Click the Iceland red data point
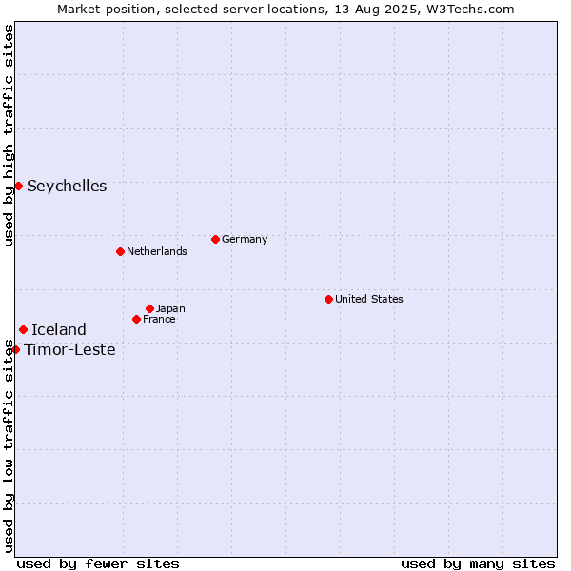This screenshot has width=571, height=571. point(23,330)
